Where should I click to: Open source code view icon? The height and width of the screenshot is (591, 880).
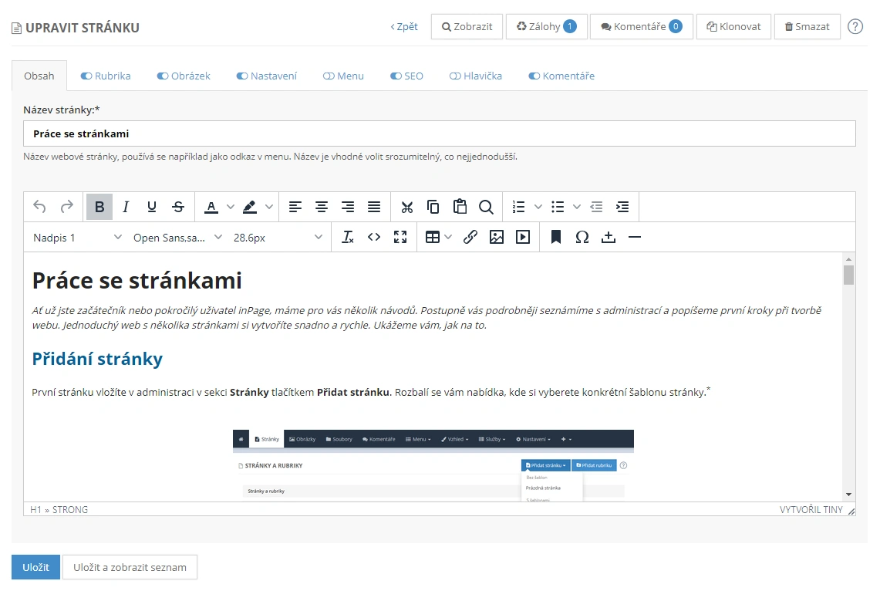[x=374, y=238]
